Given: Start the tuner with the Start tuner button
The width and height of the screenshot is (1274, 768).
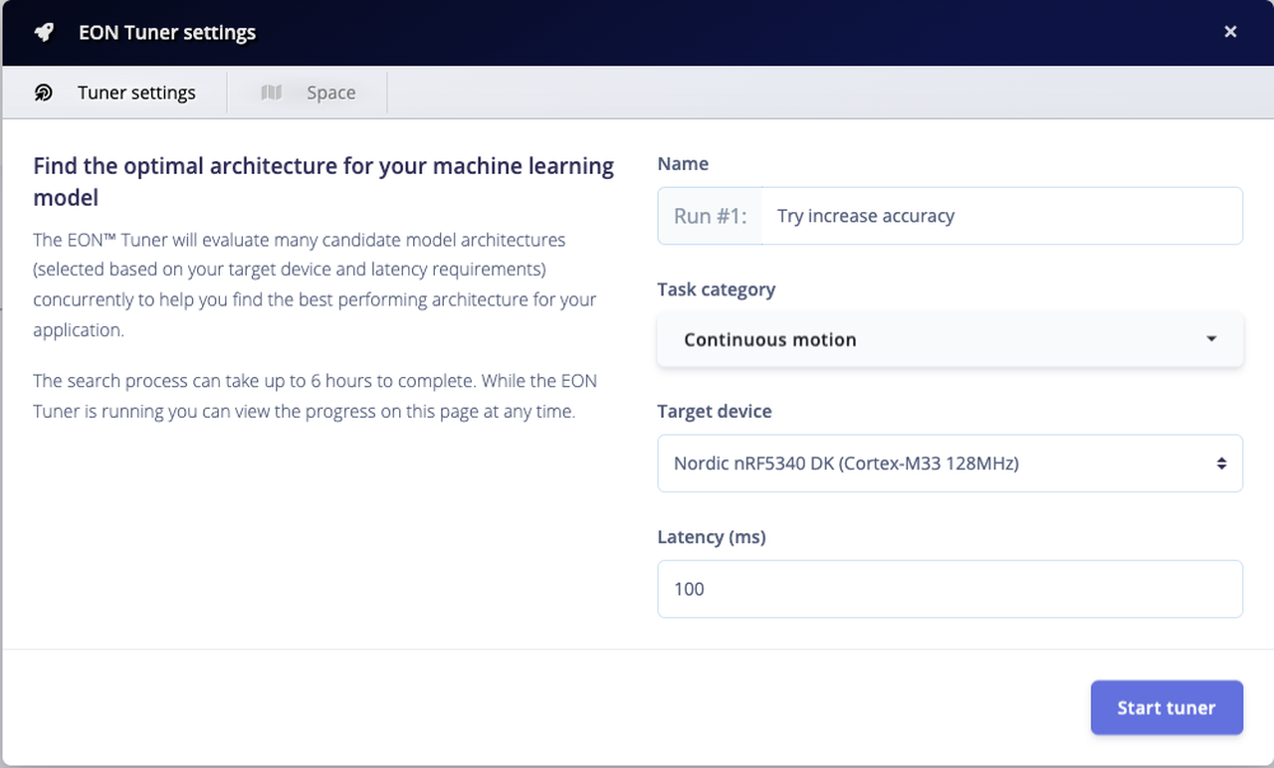Looking at the screenshot, I should point(1167,707).
